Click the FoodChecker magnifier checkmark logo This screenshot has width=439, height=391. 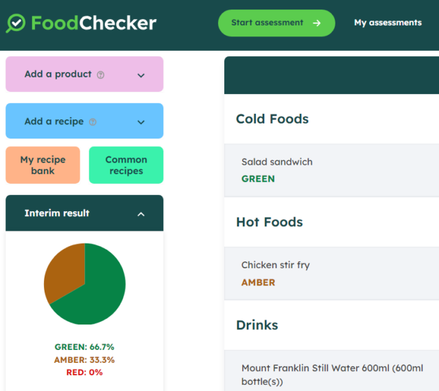click(x=16, y=23)
